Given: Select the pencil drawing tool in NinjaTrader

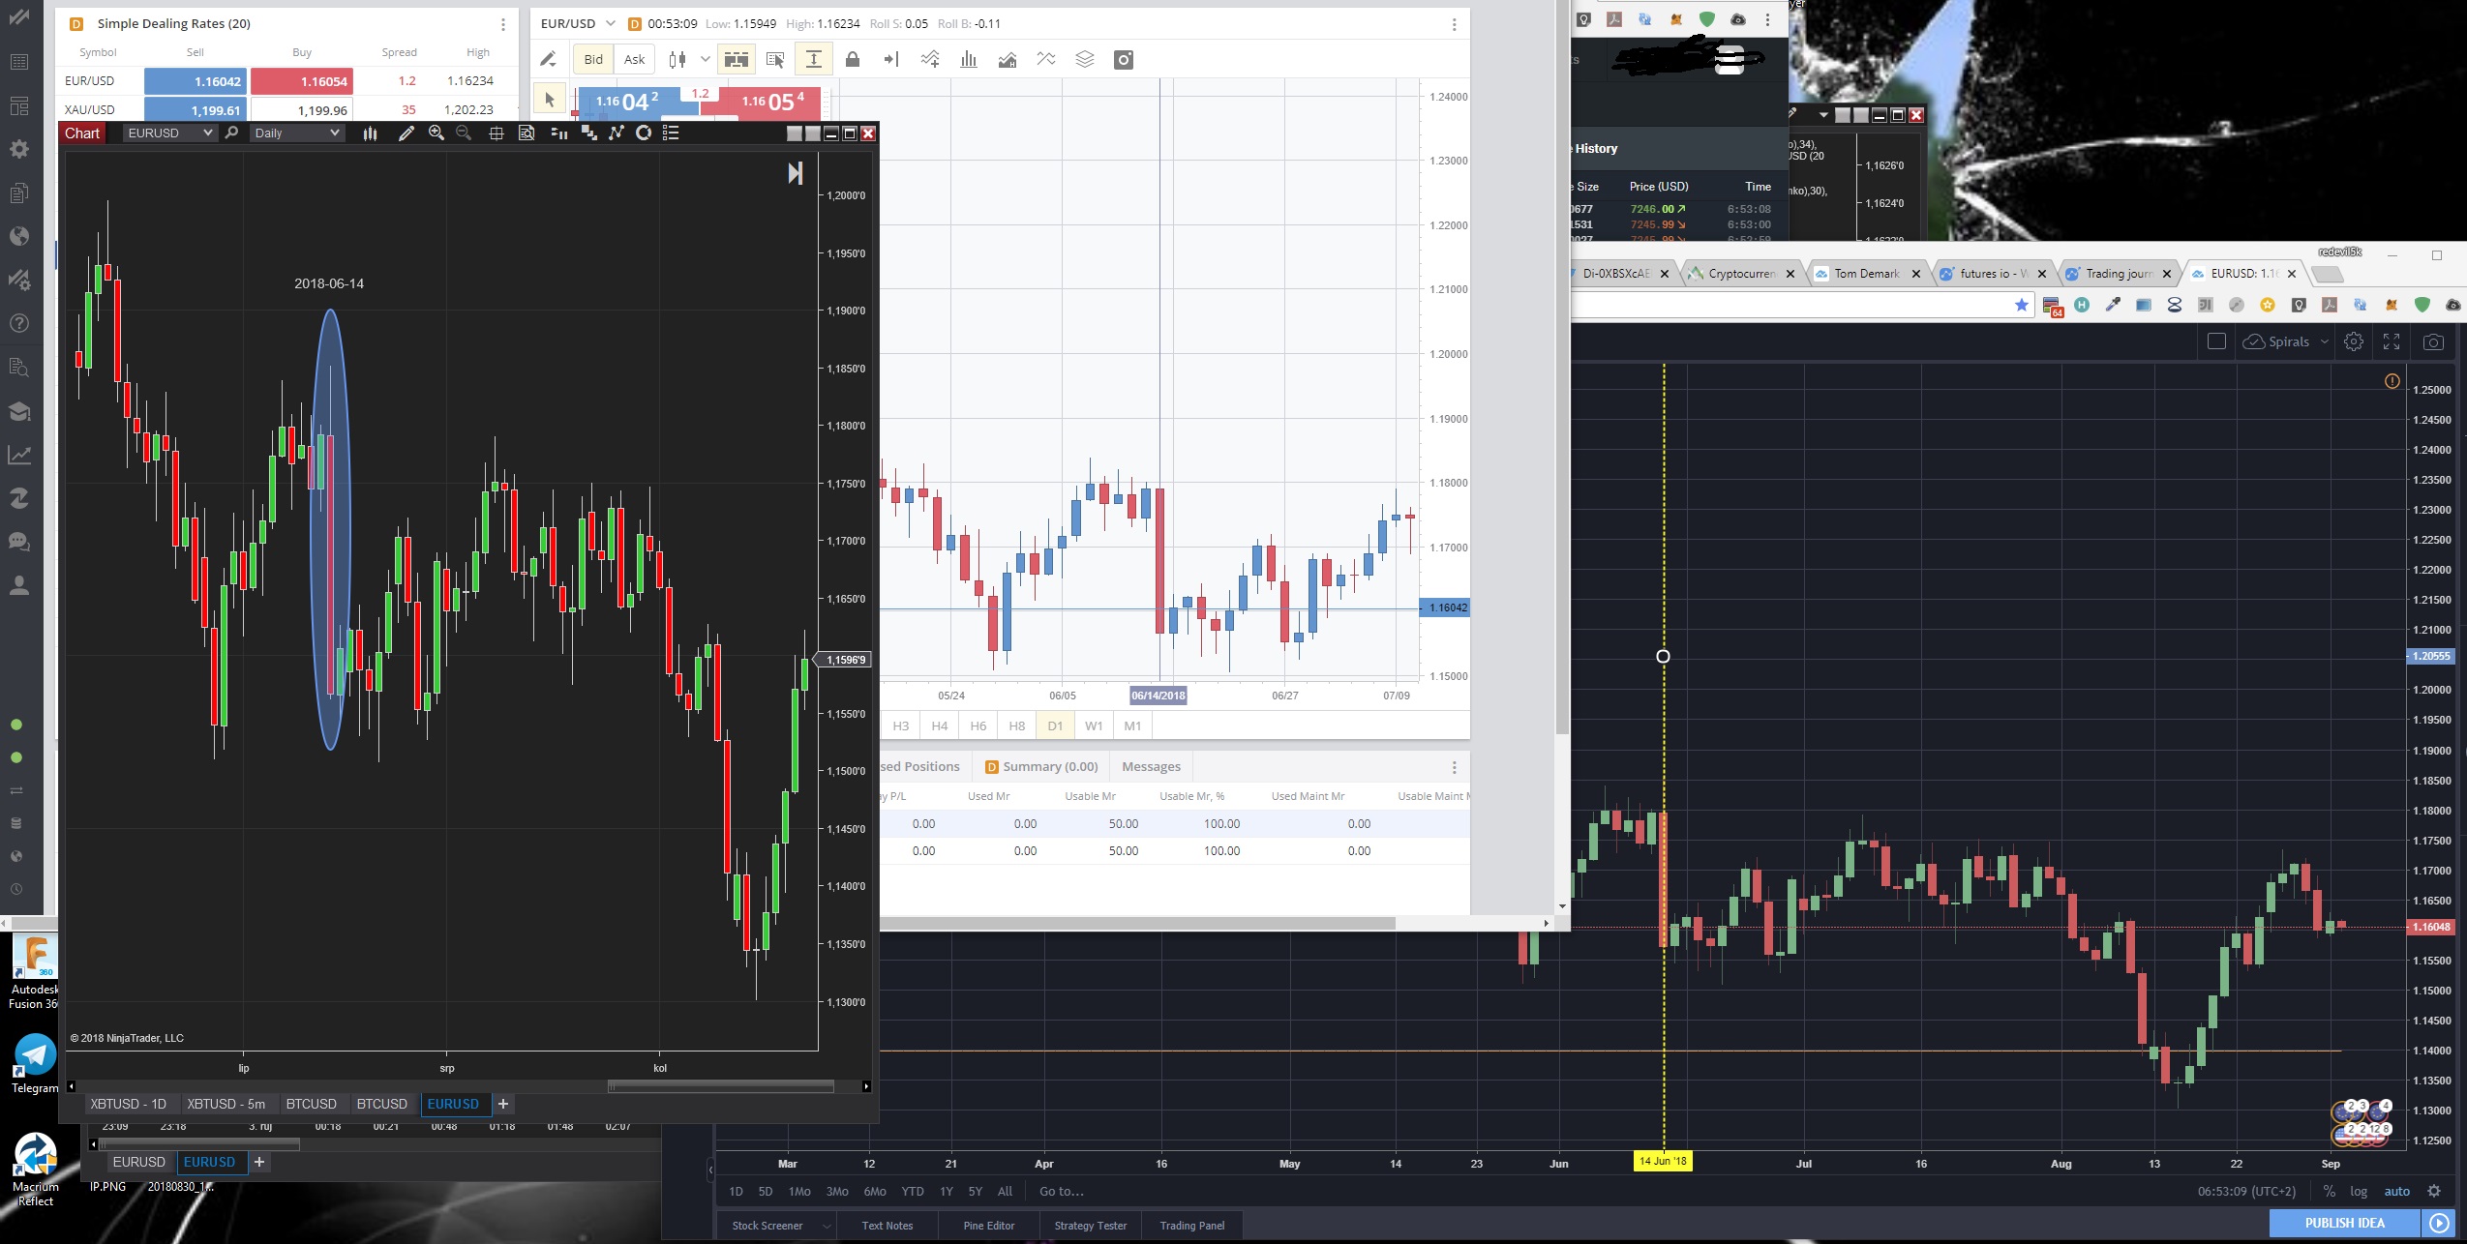Looking at the screenshot, I should pyautogui.click(x=406, y=133).
